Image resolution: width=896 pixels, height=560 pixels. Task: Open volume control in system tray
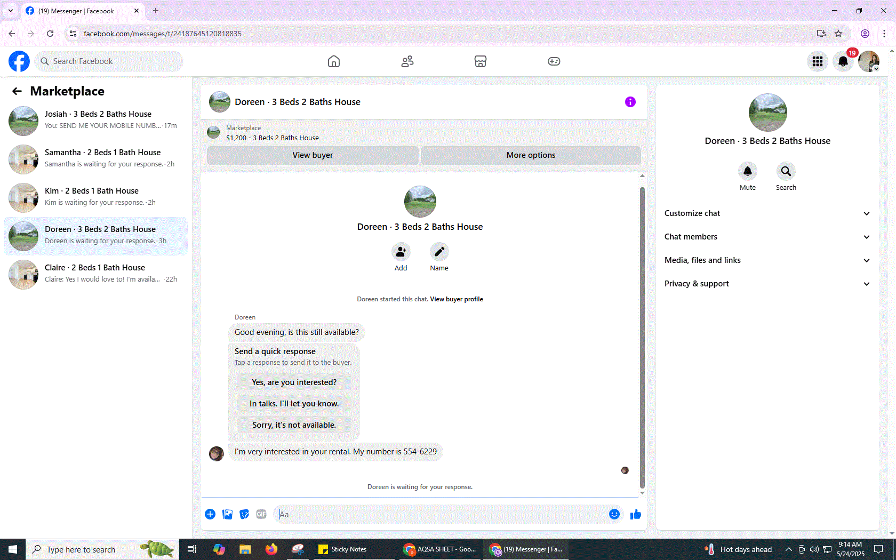(814, 549)
